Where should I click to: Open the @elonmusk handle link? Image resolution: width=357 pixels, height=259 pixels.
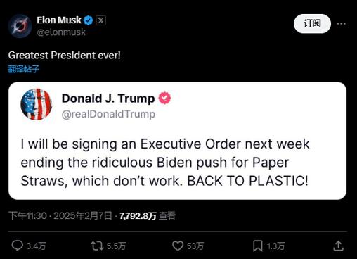pyautogui.click(x=61, y=32)
